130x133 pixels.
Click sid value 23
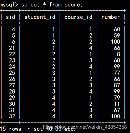[x=12, y=60]
